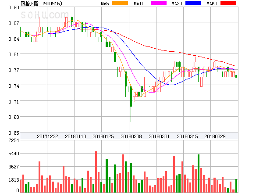Click the 0.71 price axis label
Screen dimensions: 263x193
[14, 101]
